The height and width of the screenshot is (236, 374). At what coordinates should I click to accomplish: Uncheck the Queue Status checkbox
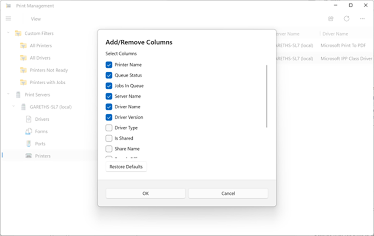pos(109,75)
